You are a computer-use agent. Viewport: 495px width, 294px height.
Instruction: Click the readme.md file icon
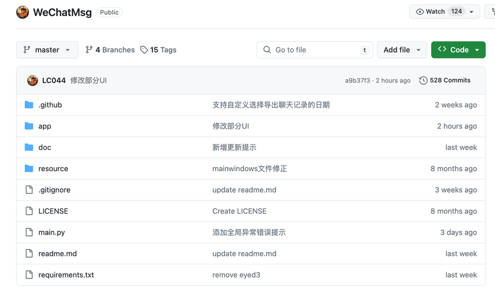point(29,254)
